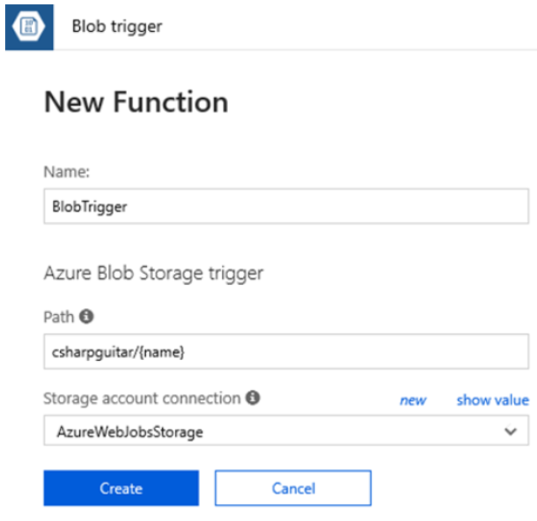Click the Storage account connection label
This screenshot has height=521, width=537.
(142, 399)
